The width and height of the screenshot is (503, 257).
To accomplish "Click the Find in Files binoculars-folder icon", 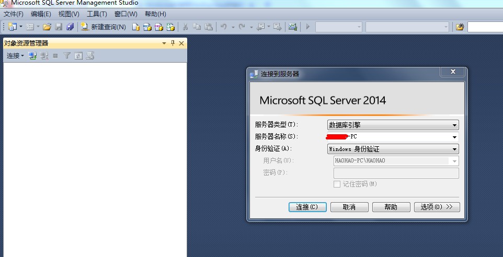I will [x=460, y=27].
